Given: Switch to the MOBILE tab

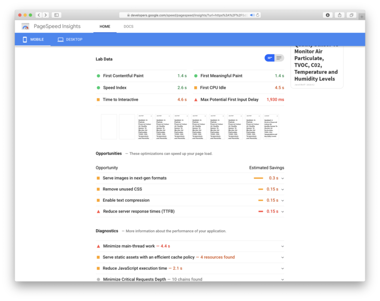Looking at the screenshot, I should pos(33,40).
